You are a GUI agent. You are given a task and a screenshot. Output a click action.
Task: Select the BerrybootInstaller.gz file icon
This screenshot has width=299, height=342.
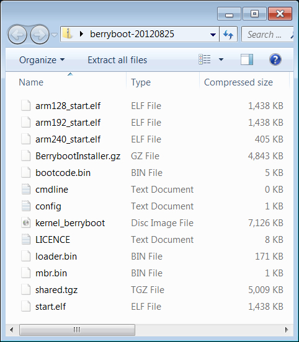26,156
